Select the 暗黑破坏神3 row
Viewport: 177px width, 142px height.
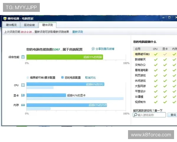[x=155, y=54]
